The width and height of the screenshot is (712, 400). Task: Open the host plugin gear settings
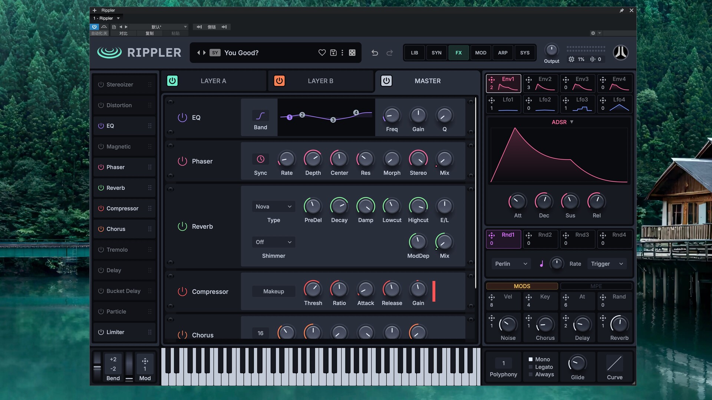pyautogui.click(x=593, y=33)
